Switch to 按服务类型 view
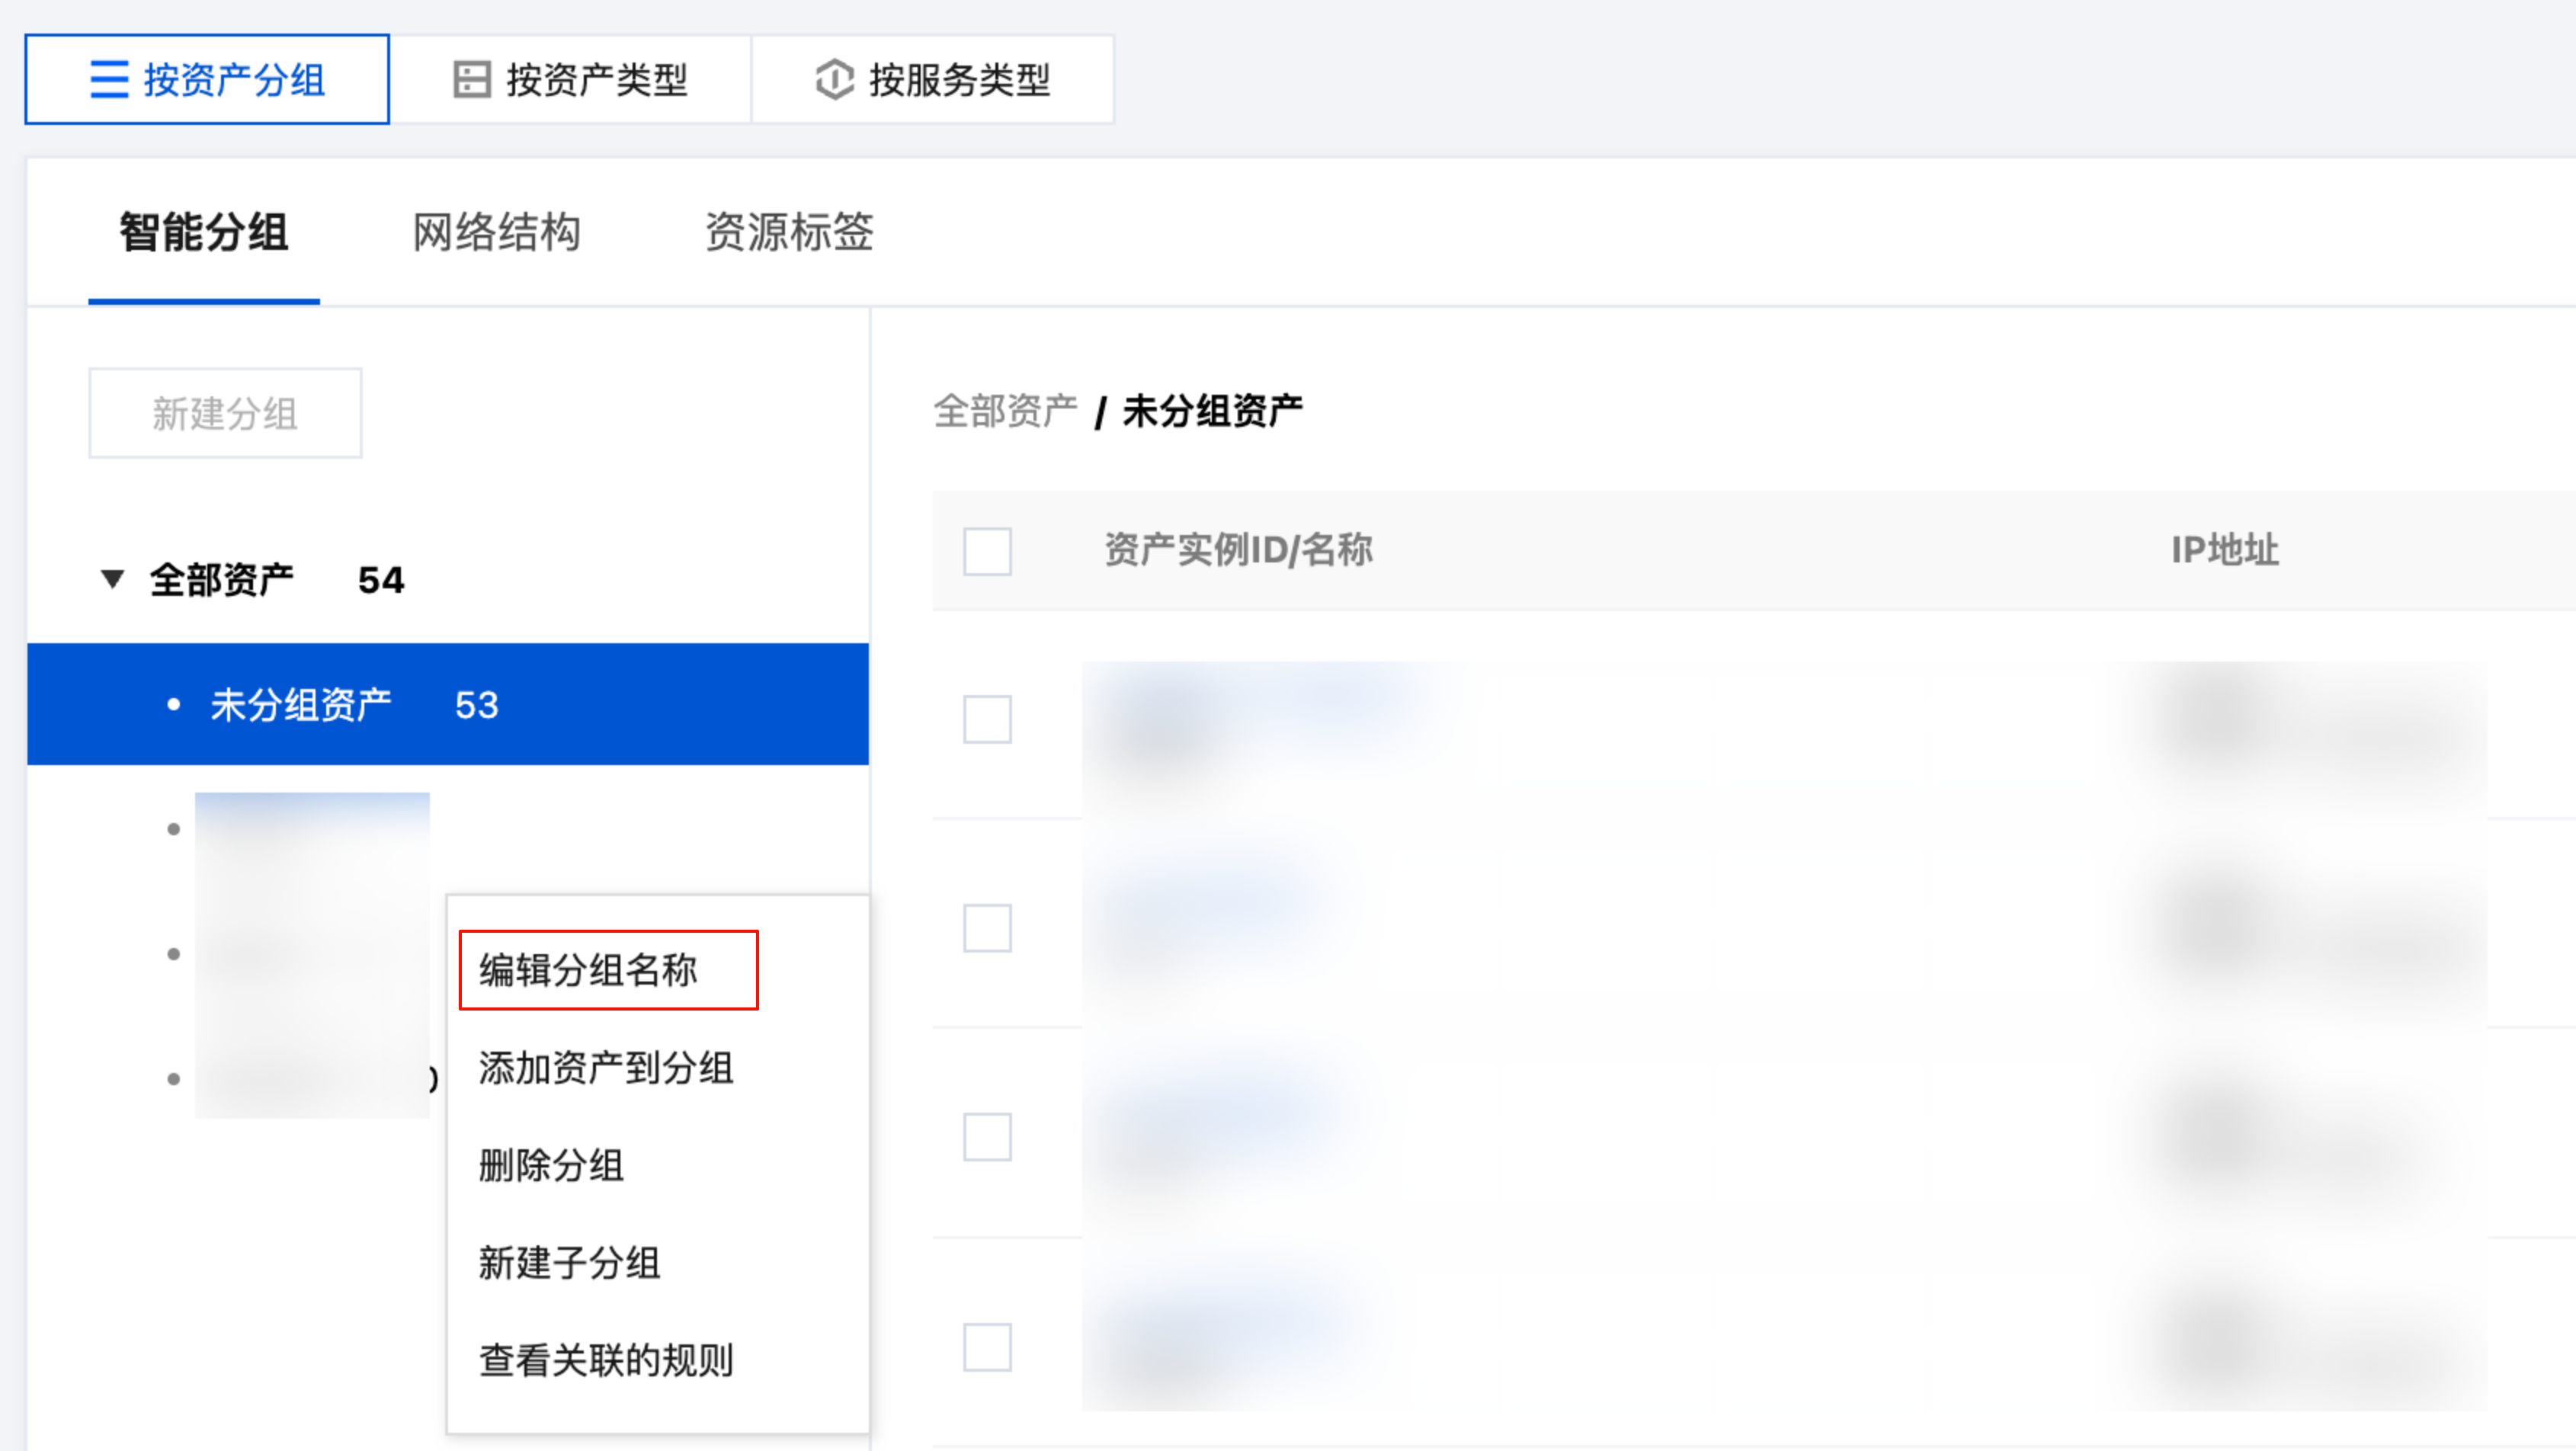 coord(932,80)
